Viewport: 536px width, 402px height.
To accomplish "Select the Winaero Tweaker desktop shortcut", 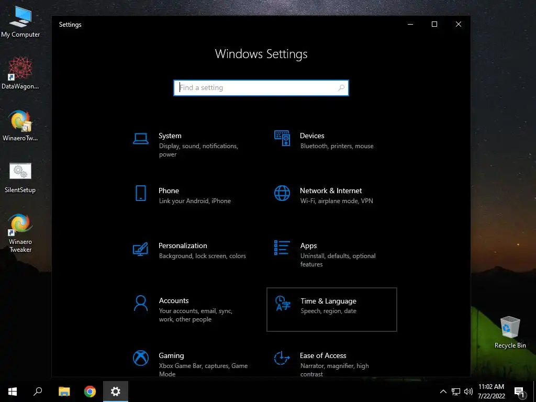I will [20, 233].
